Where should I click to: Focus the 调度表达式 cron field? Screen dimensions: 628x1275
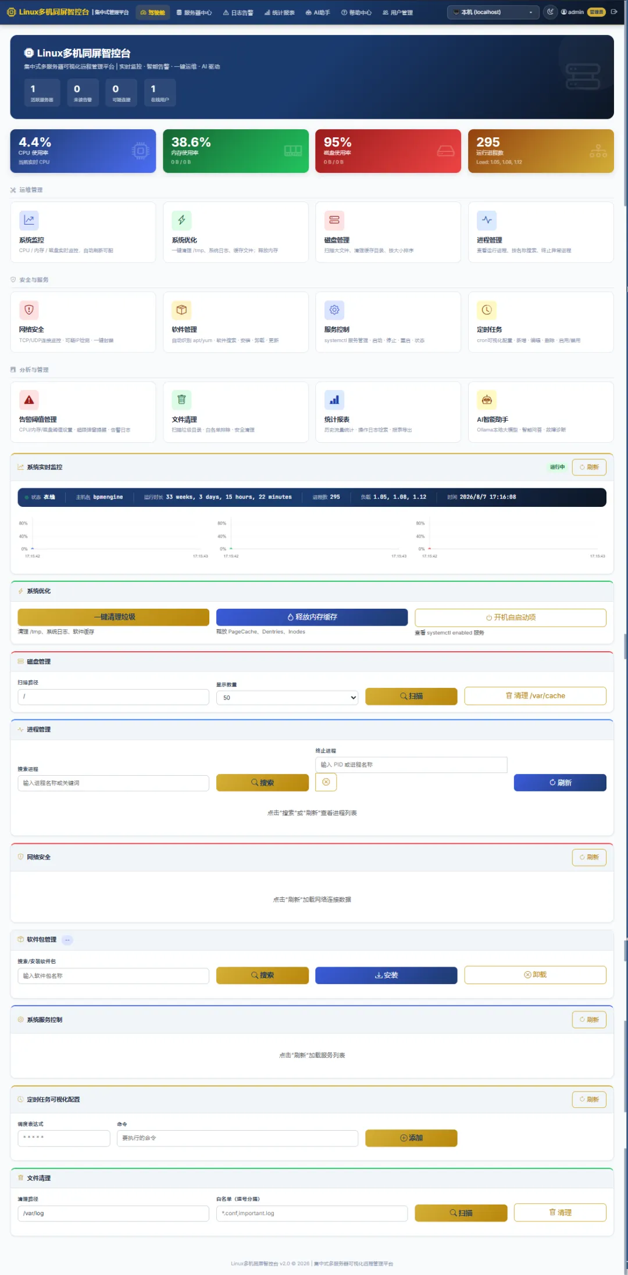click(64, 1138)
